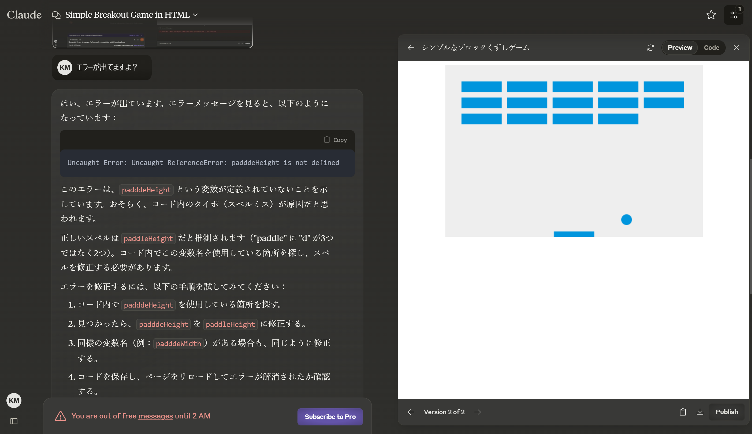Open the chat controls sliders icon
Viewport: 752px width, 434px height.
733,15
